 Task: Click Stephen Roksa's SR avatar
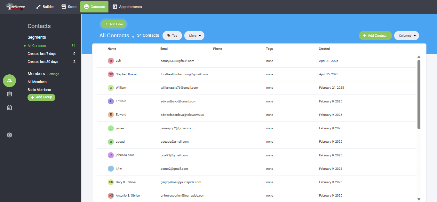111,74
